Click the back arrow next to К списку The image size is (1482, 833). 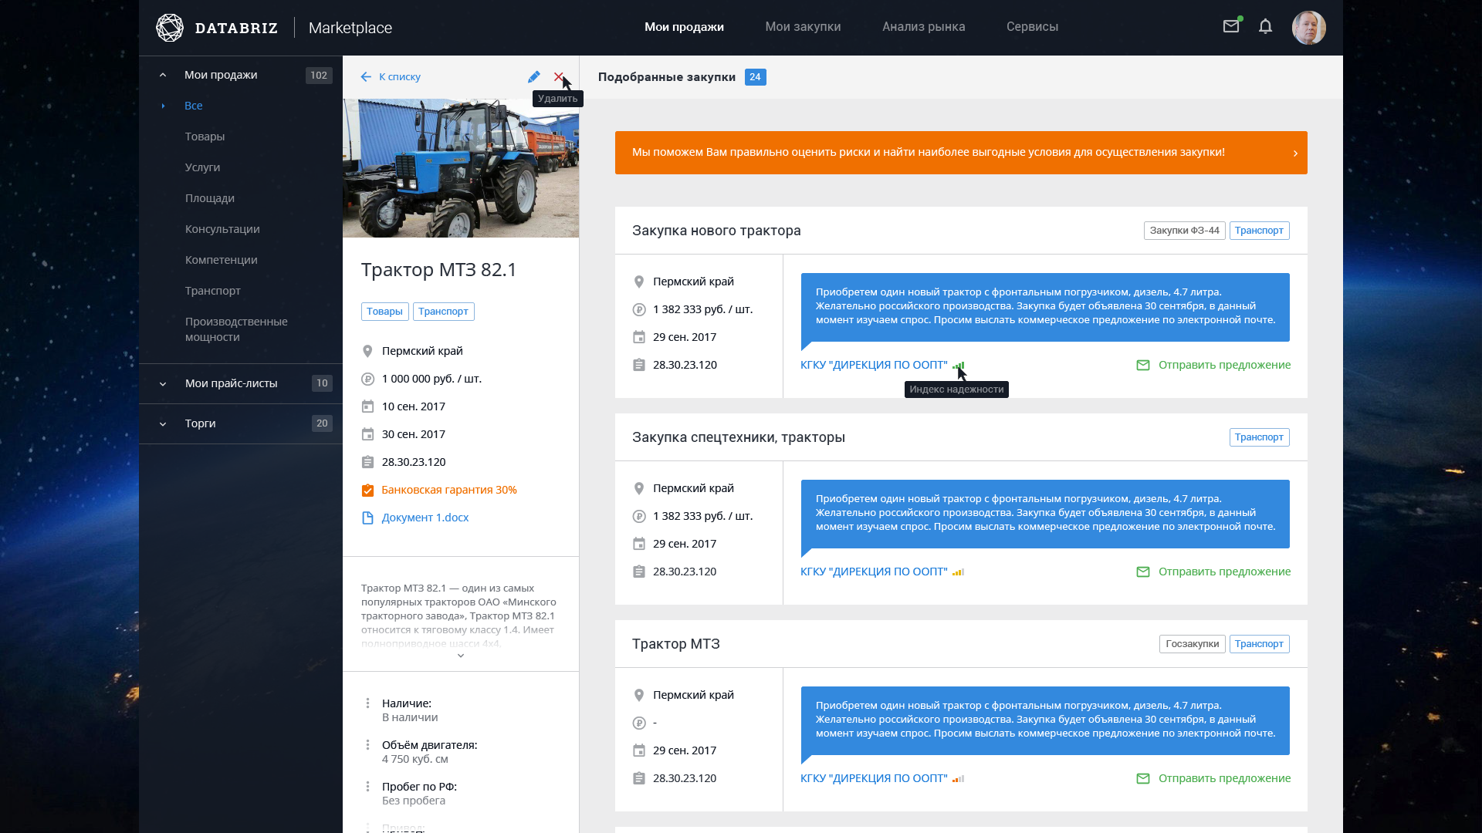click(366, 76)
